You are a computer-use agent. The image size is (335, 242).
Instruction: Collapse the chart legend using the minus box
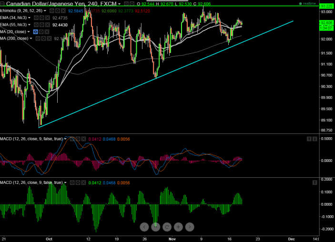(2, 4)
